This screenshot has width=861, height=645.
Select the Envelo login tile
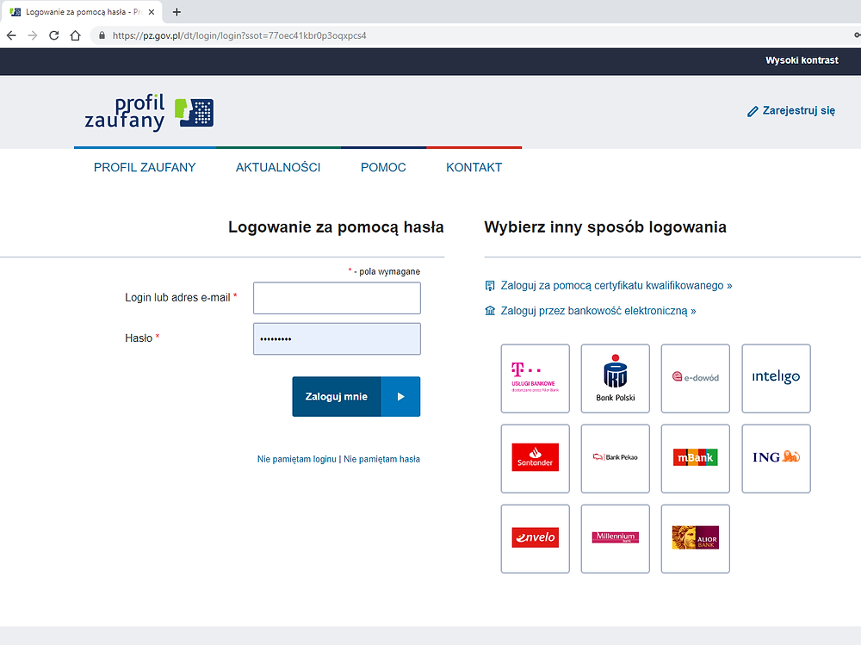click(x=536, y=539)
